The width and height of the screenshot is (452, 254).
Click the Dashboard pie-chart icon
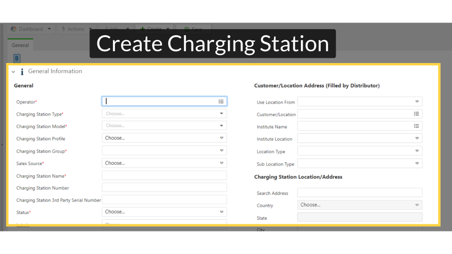tap(14, 29)
